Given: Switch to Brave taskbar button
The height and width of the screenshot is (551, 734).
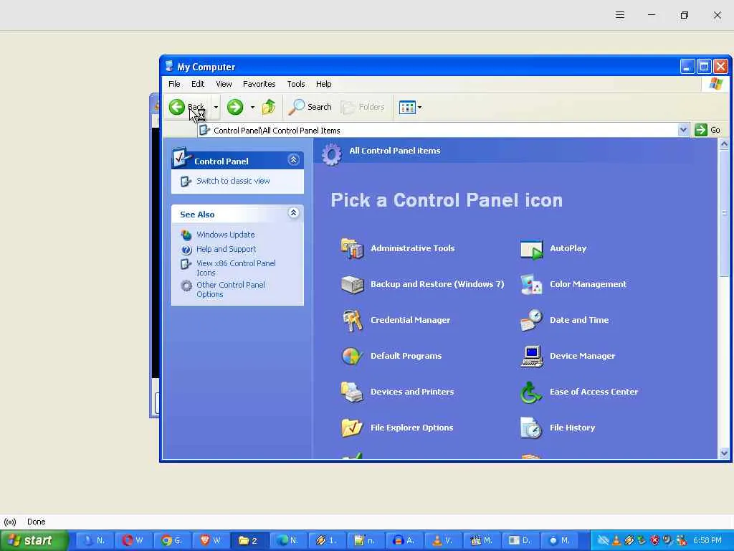Looking at the screenshot, I should coord(210,540).
